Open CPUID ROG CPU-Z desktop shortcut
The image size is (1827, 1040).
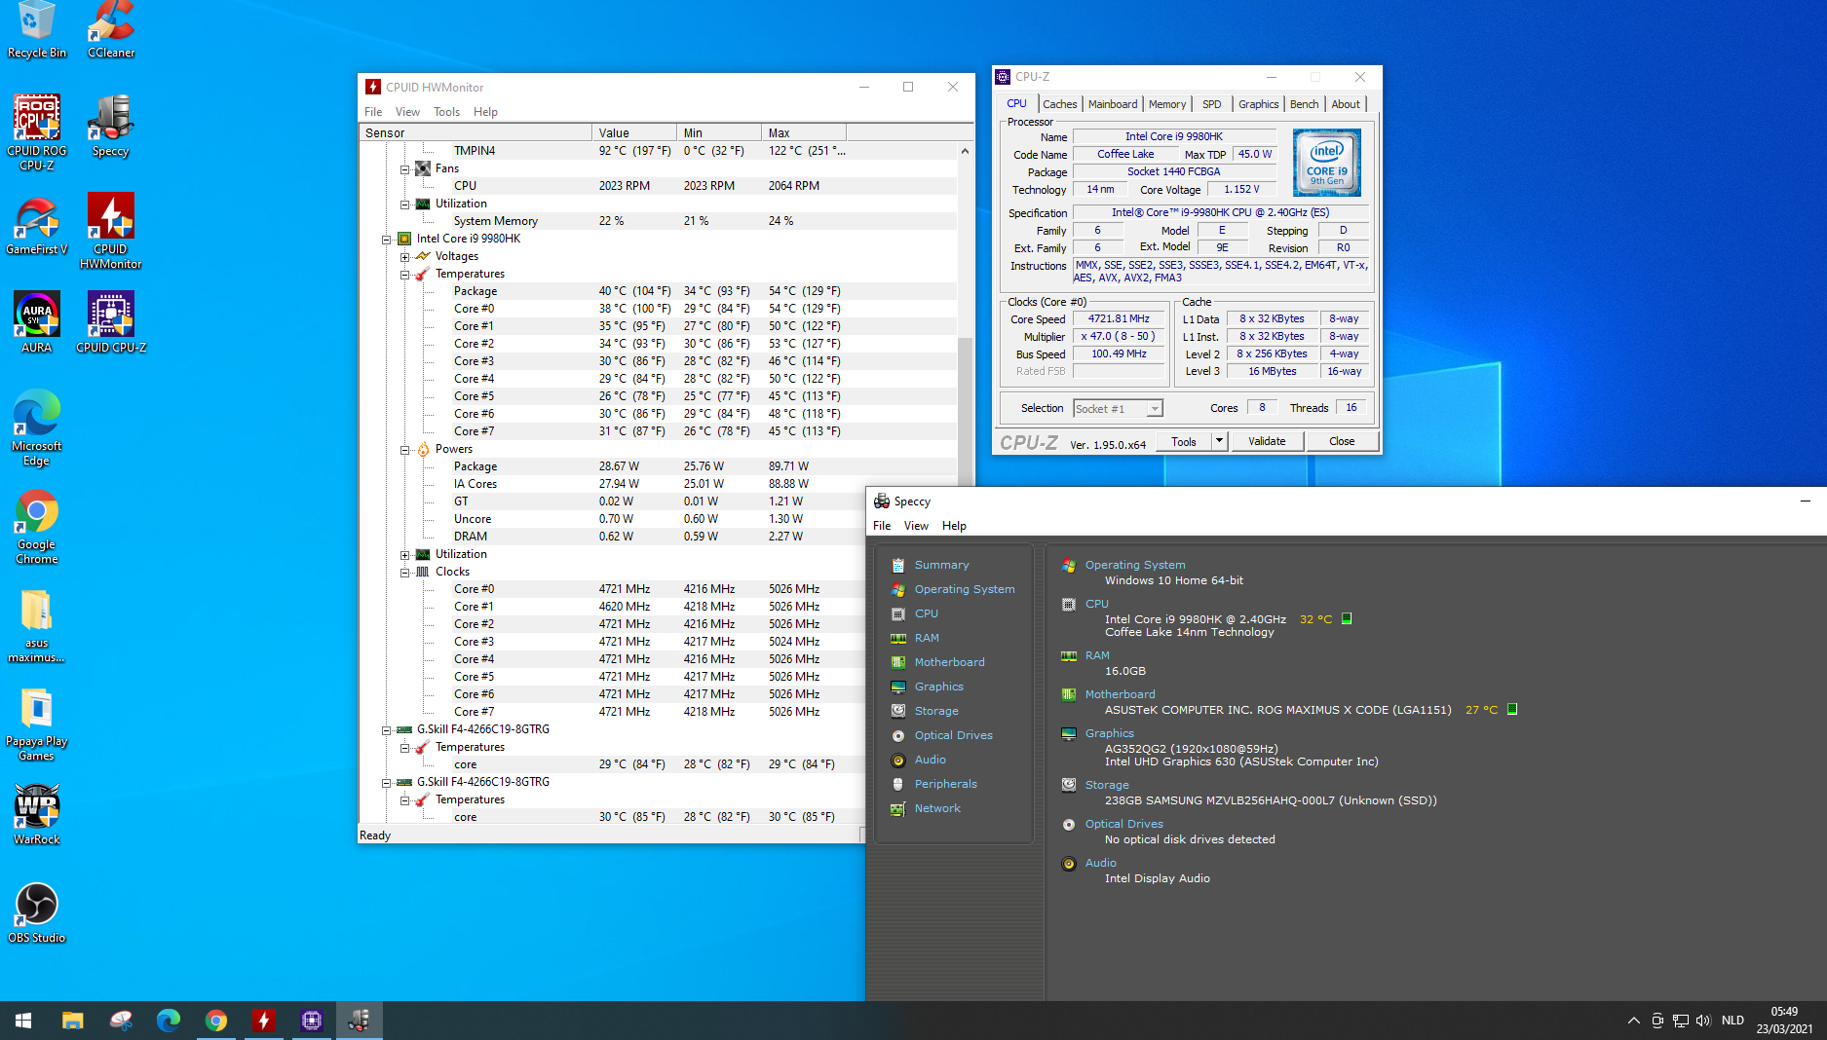click(x=37, y=132)
